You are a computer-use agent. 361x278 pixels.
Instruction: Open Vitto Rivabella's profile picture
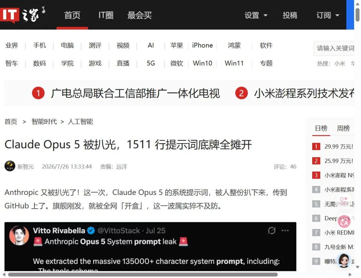pos(19,236)
